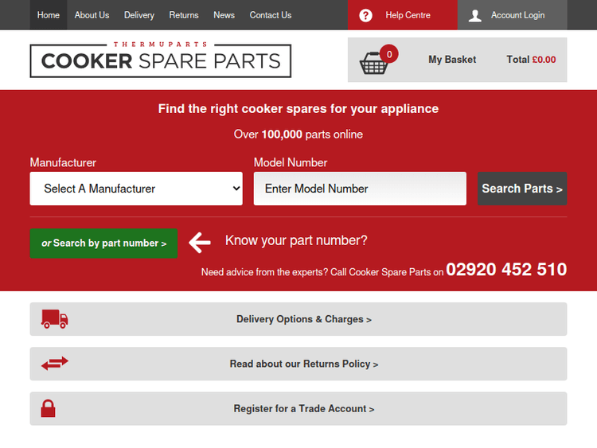Click the Help Centre question mark icon
The width and height of the screenshot is (597, 448).
coord(365,15)
